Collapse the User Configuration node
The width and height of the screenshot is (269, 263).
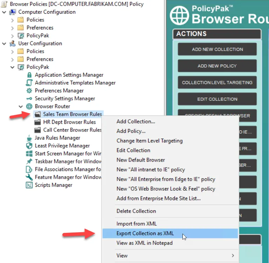coord(4,44)
